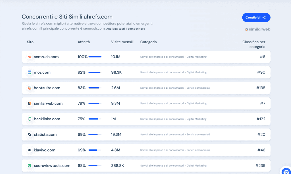Click the 92% affinity value for moz.com
291x174 pixels.
point(82,72)
